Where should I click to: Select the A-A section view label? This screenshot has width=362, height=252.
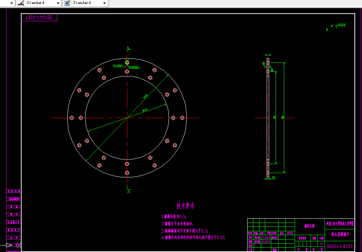268,55
